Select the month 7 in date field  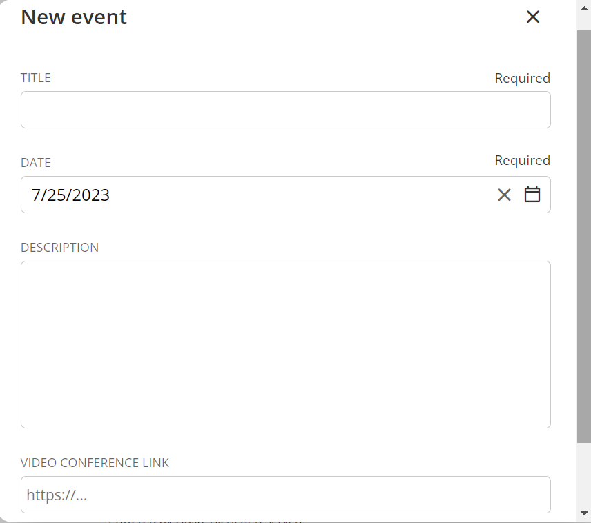coord(36,195)
